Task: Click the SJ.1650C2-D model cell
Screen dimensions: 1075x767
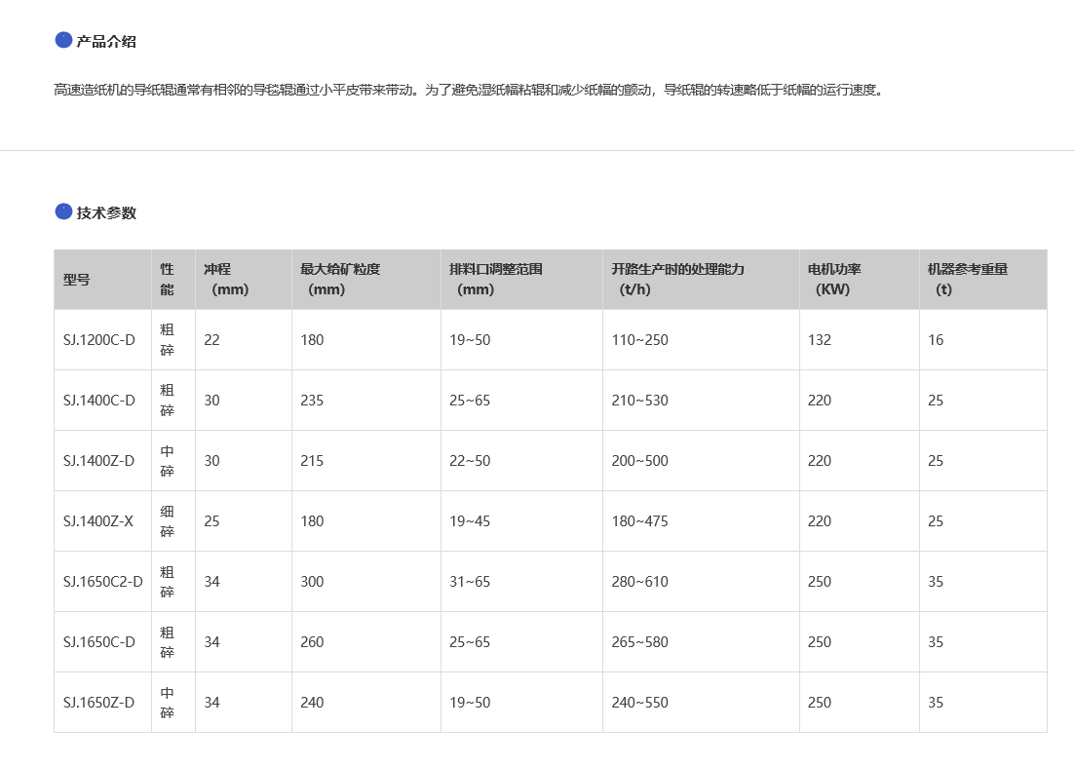Action: [x=102, y=582]
